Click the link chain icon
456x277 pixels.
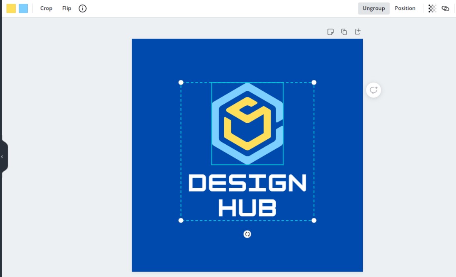445,8
